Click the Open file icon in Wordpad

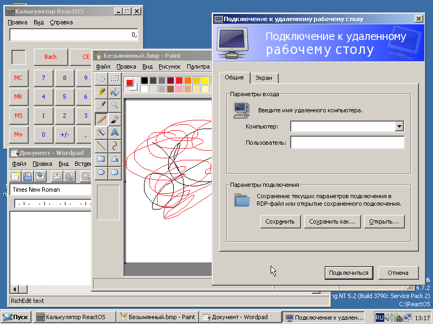coord(28,177)
